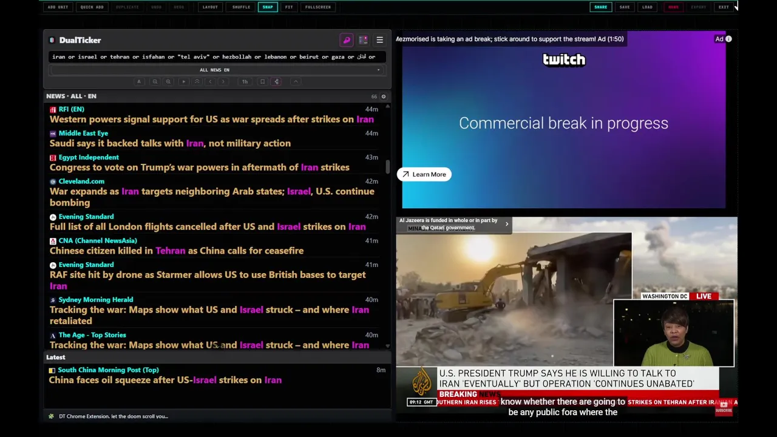Click the zoom out magnifier icon
The width and height of the screenshot is (777, 437).
point(155,81)
